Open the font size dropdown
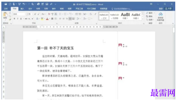 (32, 14)
